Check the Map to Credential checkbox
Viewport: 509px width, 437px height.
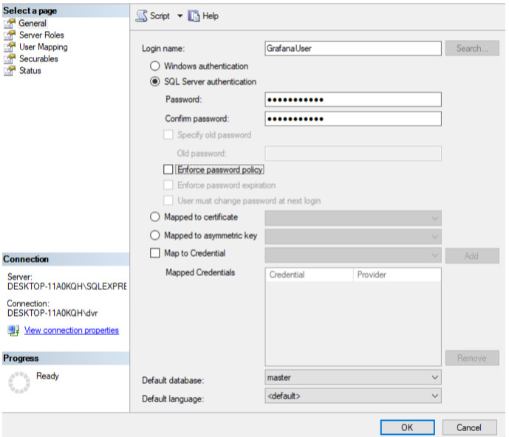155,253
